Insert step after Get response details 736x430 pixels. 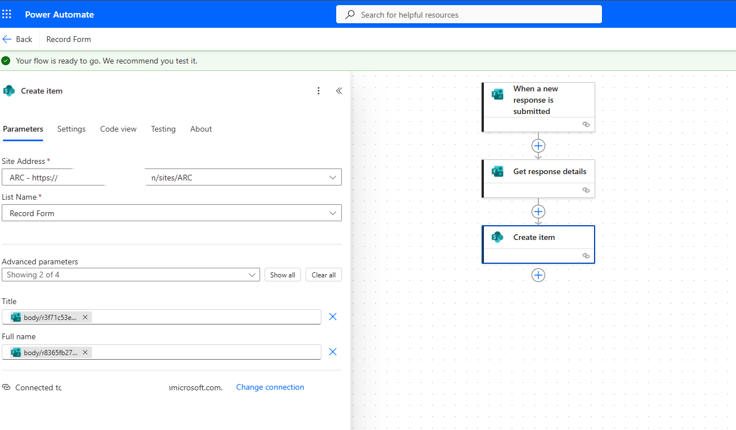click(538, 212)
